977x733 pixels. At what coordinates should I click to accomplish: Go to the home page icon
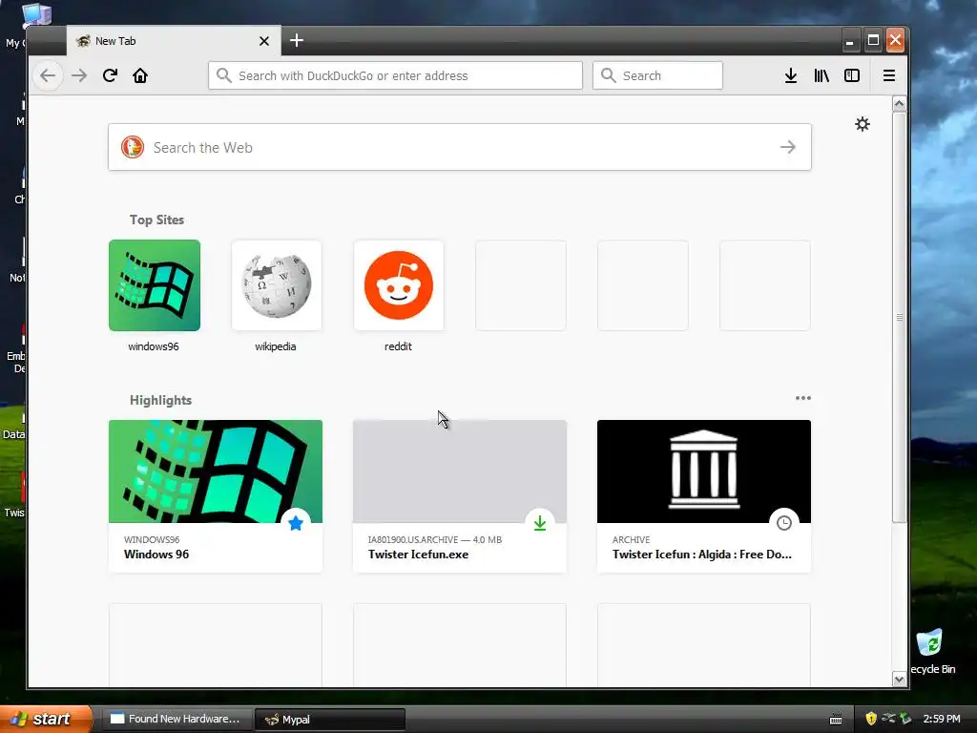point(140,75)
